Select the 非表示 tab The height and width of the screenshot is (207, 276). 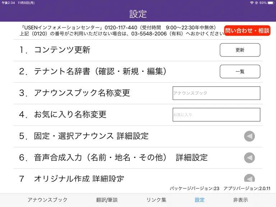pos(240,200)
